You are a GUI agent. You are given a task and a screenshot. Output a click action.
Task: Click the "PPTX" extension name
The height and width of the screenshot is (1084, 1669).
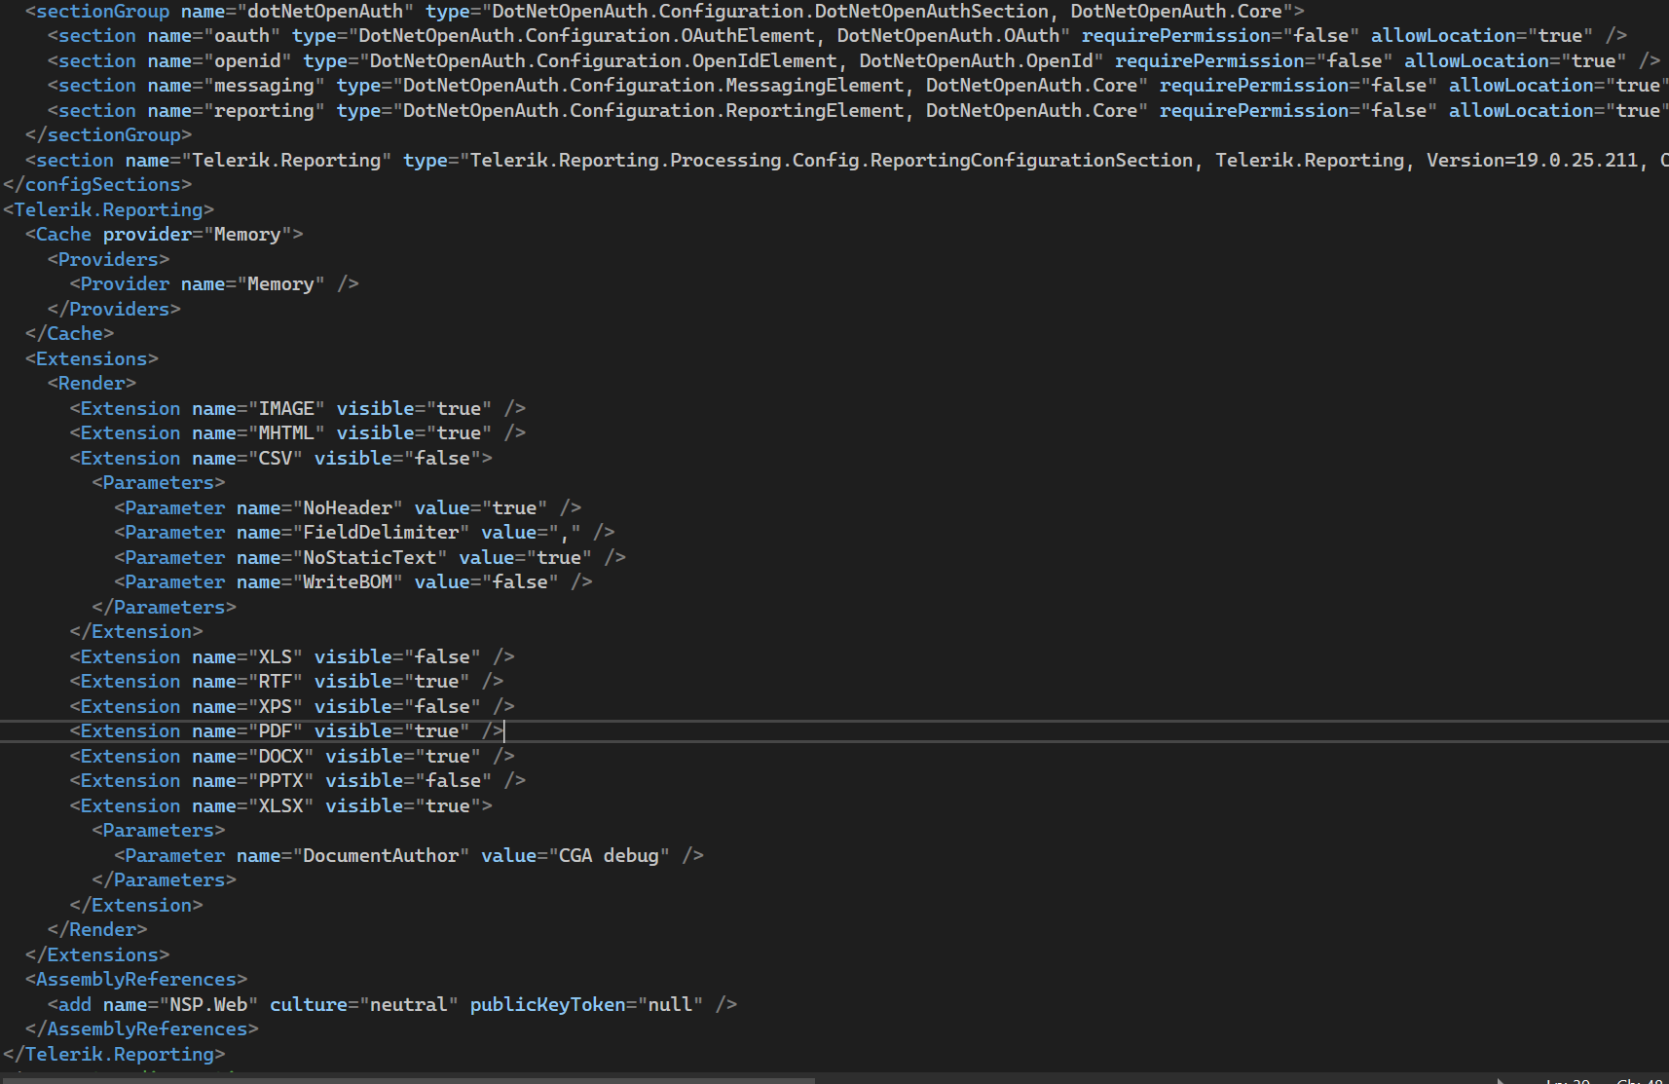click(280, 780)
